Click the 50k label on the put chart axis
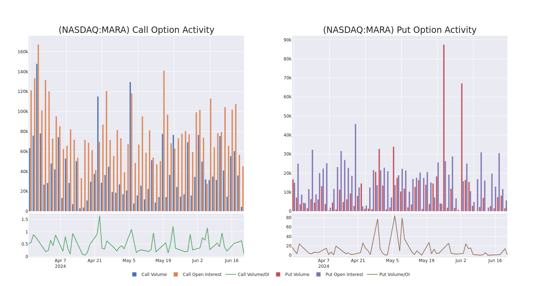 pos(288,116)
